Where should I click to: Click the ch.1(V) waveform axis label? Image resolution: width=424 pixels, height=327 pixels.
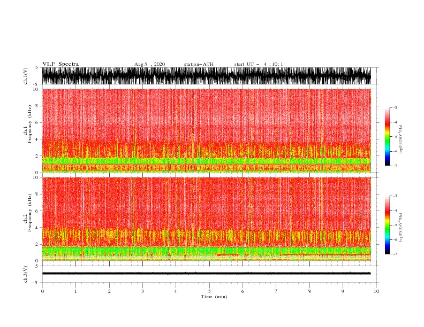26,76
